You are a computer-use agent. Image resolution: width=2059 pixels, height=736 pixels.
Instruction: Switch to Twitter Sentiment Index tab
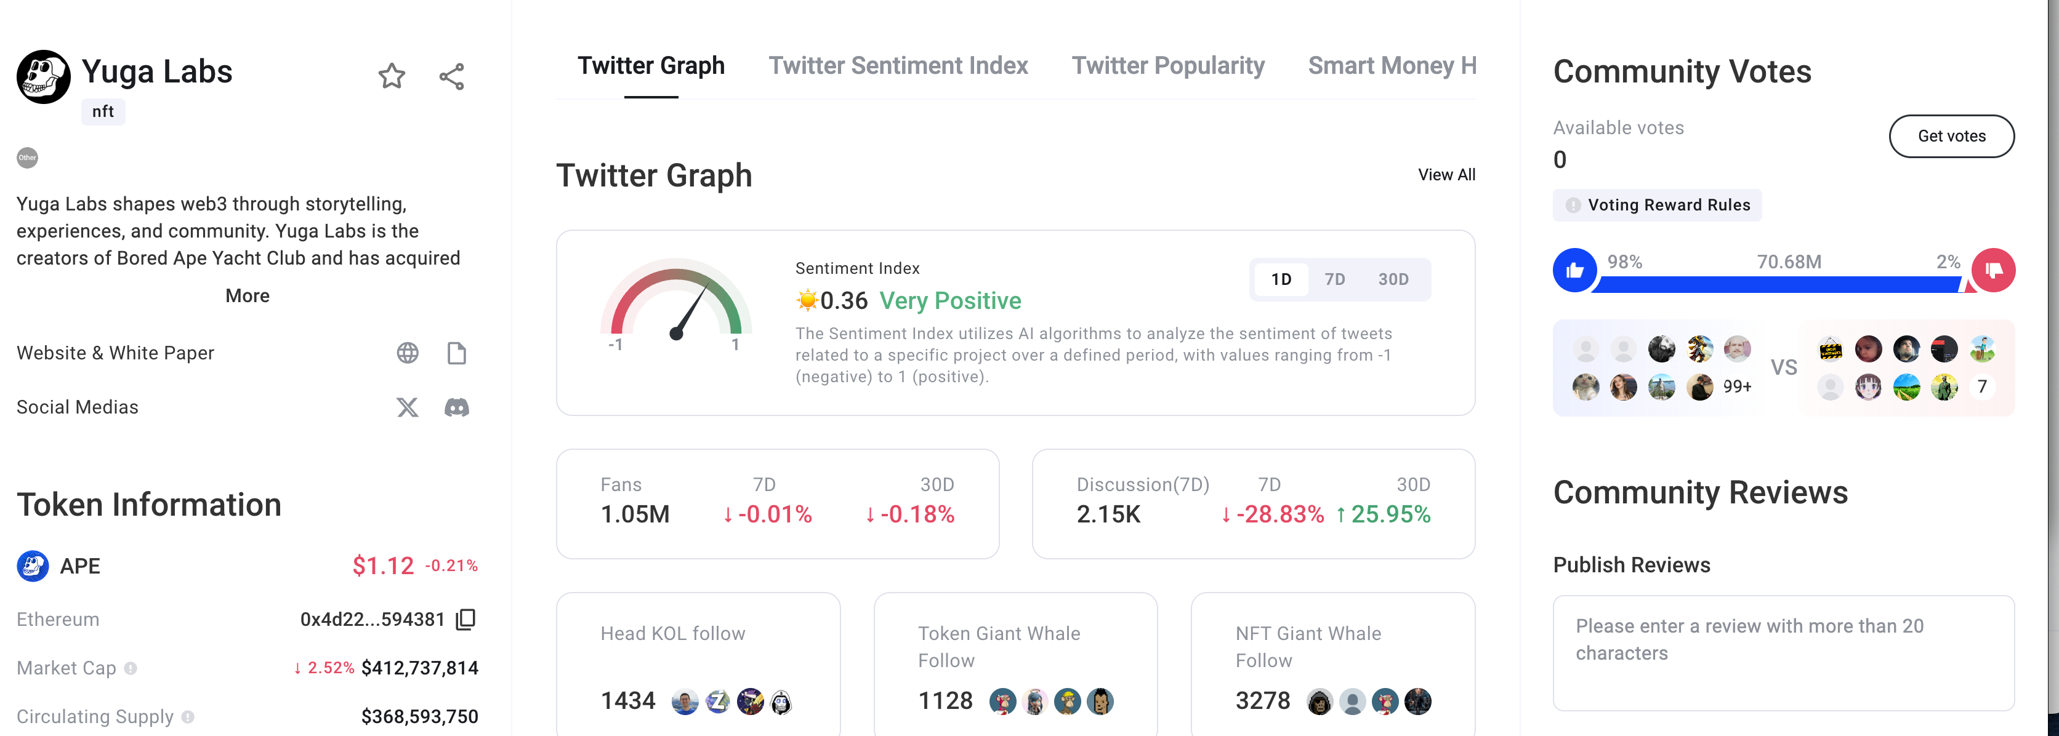[898, 65]
